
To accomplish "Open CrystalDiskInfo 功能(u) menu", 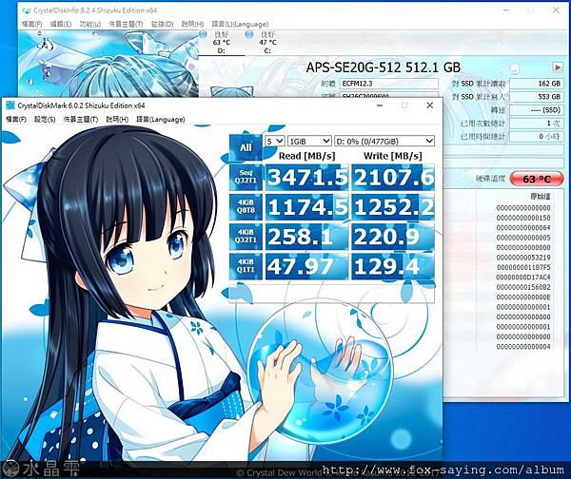I will 90,25.
